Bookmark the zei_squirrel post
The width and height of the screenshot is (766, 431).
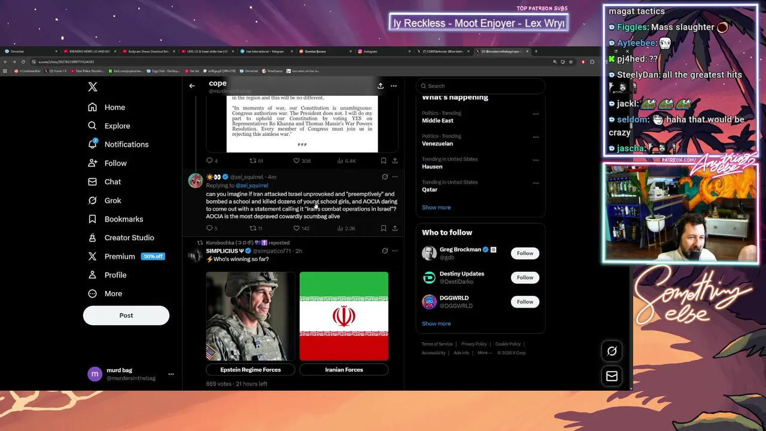[x=384, y=228]
